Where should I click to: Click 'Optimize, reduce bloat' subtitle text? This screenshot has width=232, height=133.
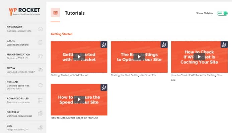pos(19,116)
